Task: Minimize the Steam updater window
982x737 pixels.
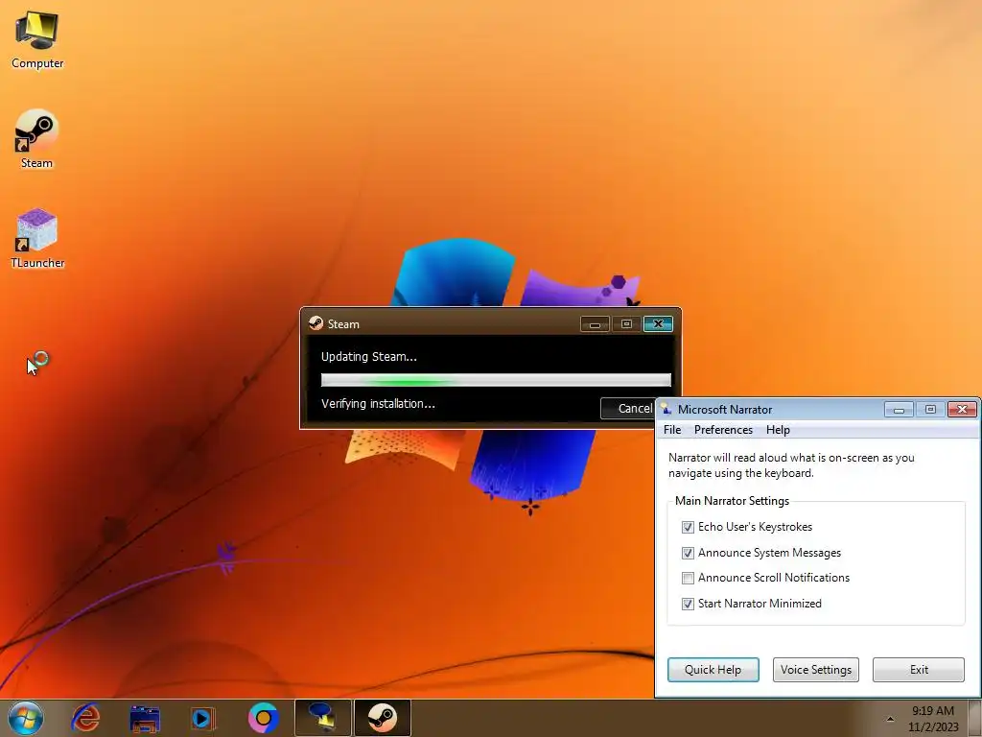Action: click(x=595, y=324)
